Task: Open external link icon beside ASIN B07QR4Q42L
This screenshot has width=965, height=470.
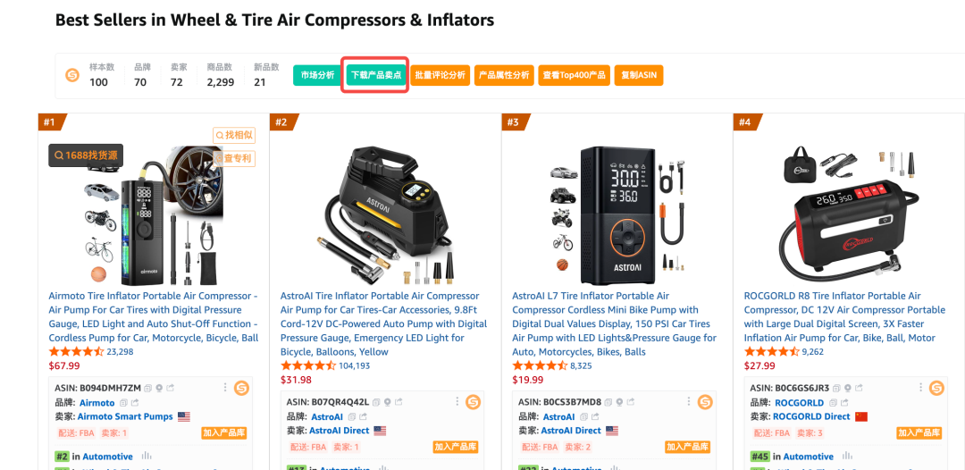Action: 397,402
